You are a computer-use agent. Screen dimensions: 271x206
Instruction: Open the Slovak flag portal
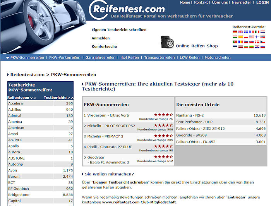tap(252, 42)
